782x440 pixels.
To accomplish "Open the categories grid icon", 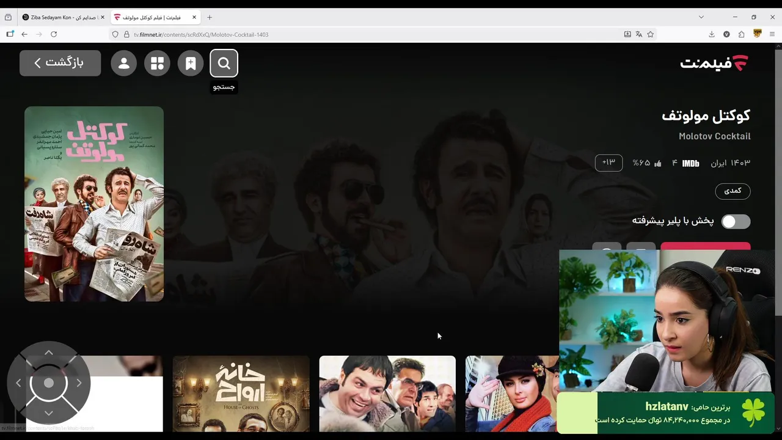I will (x=157, y=63).
